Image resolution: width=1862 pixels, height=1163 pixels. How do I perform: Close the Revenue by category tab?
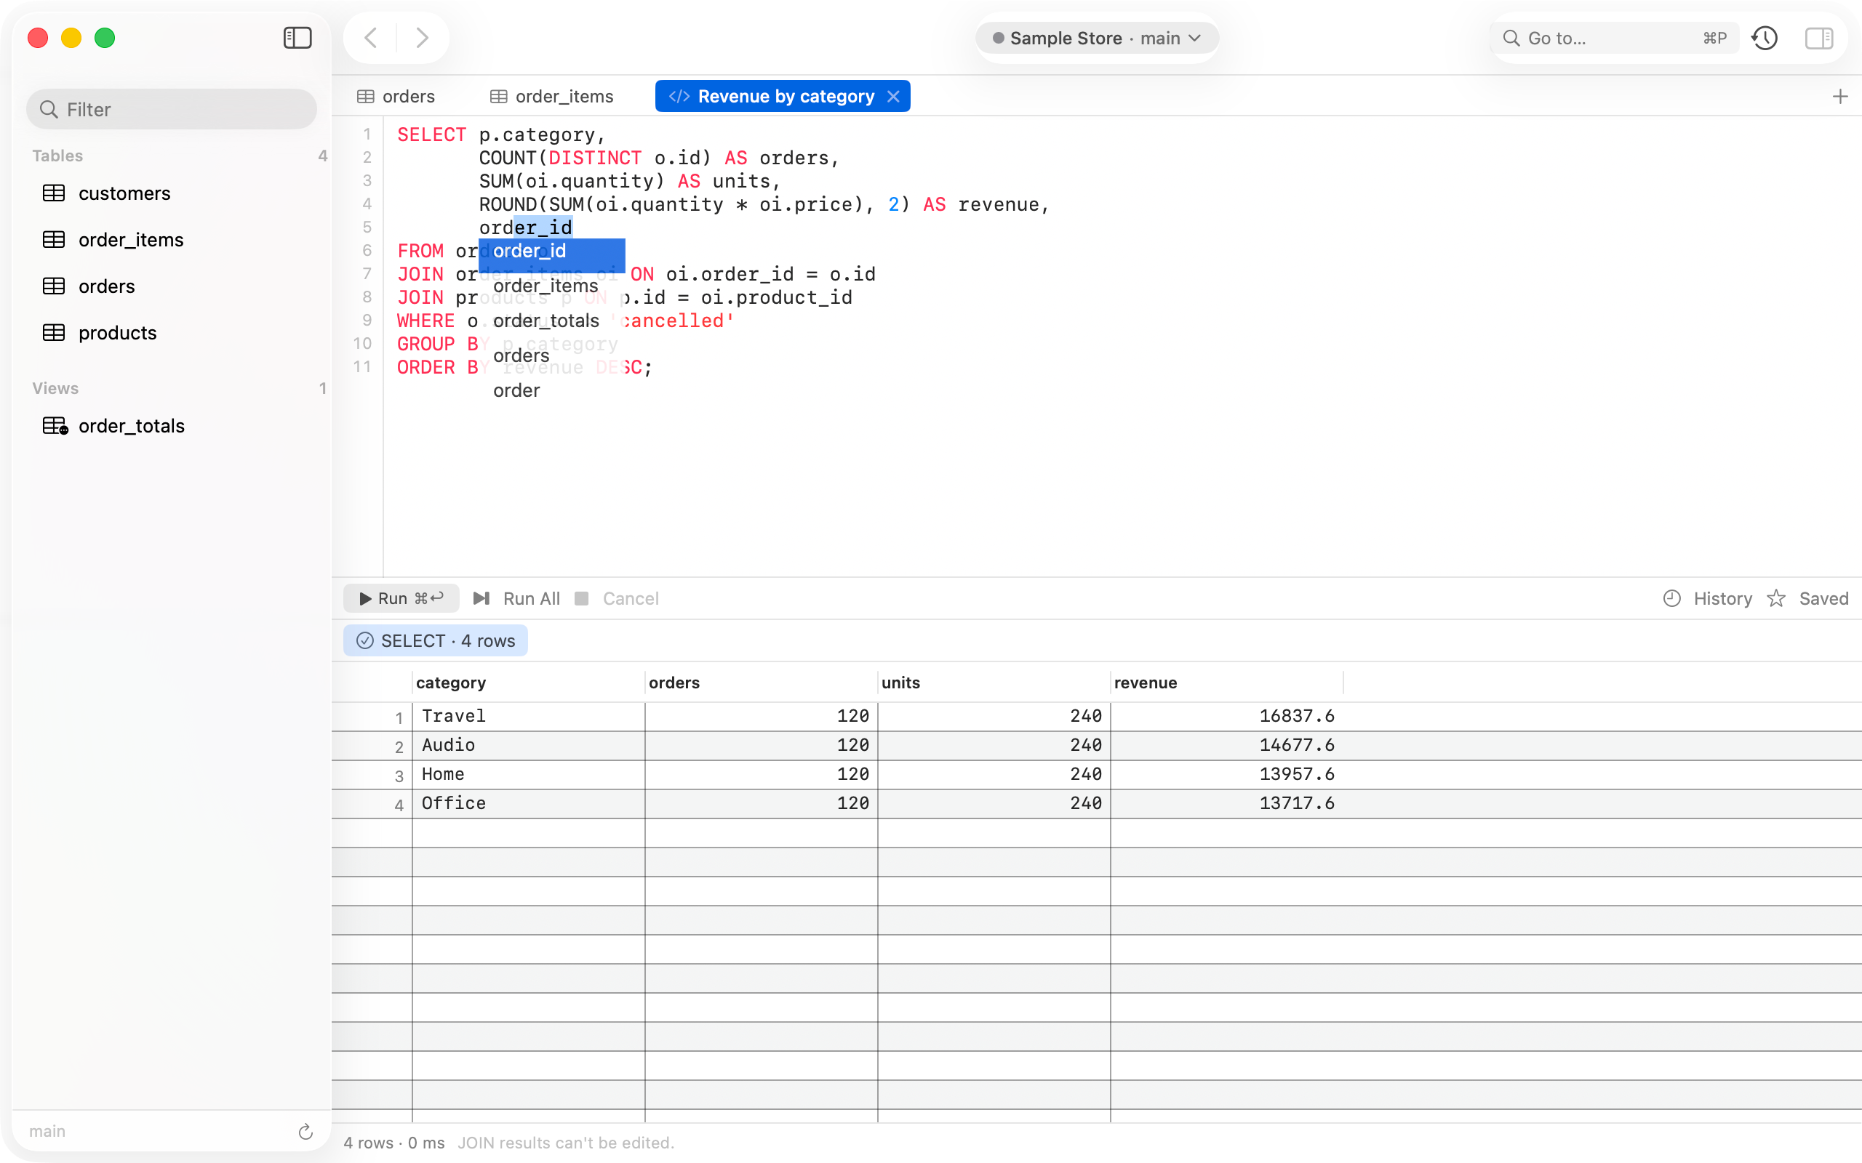coord(893,96)
